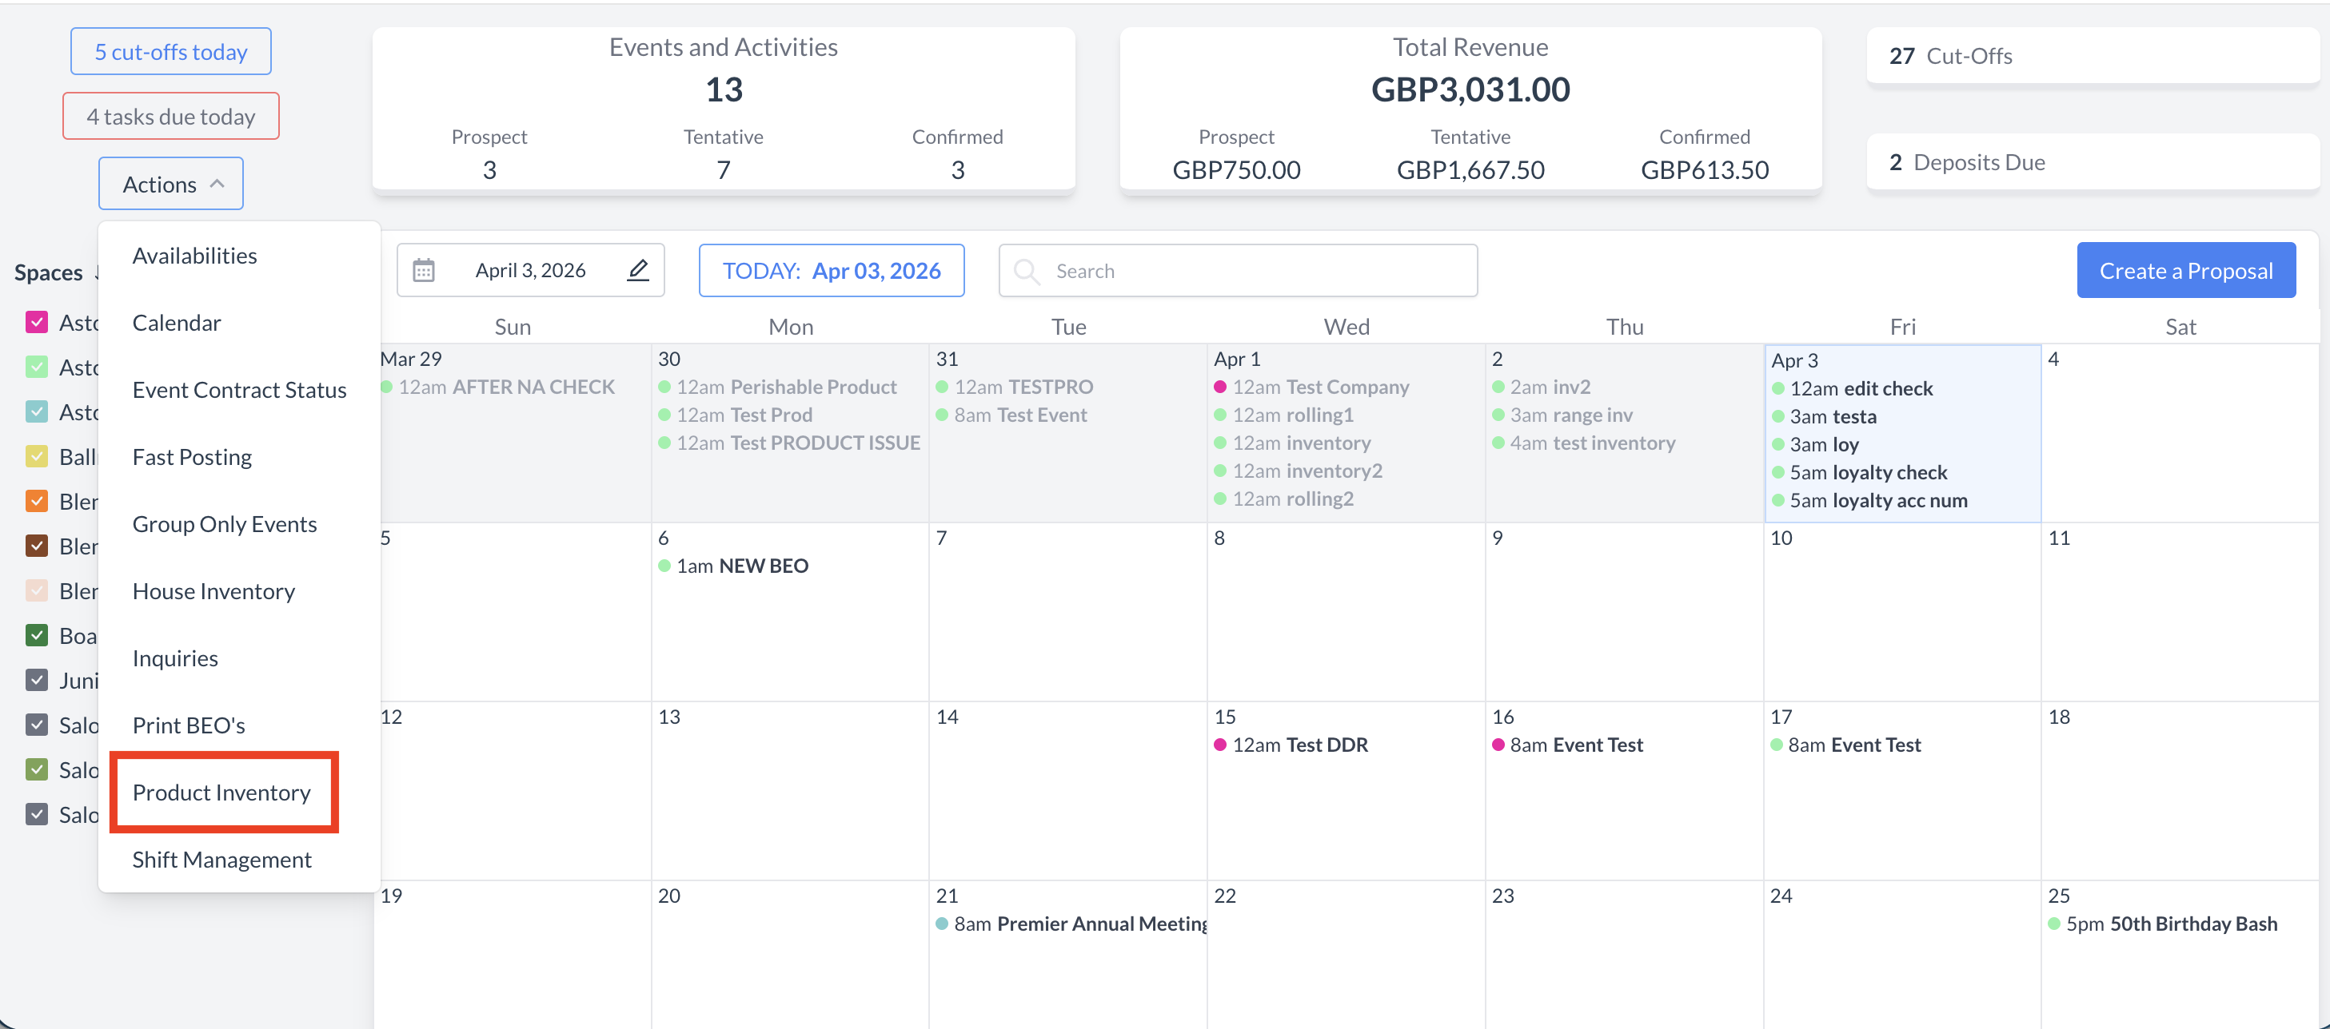Open the date picker calendar icon
Viewport: 2330px width, 1029px height.
(425, 269)
